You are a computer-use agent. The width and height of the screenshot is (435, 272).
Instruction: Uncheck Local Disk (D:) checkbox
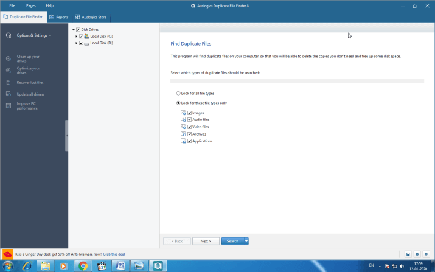(81, 43)
